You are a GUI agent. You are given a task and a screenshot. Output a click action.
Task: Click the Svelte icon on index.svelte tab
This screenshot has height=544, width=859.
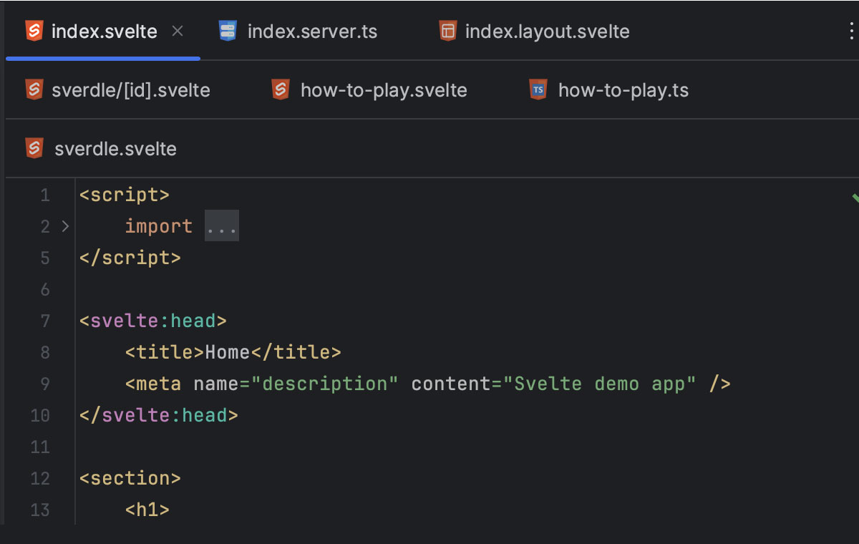[34, 31]
